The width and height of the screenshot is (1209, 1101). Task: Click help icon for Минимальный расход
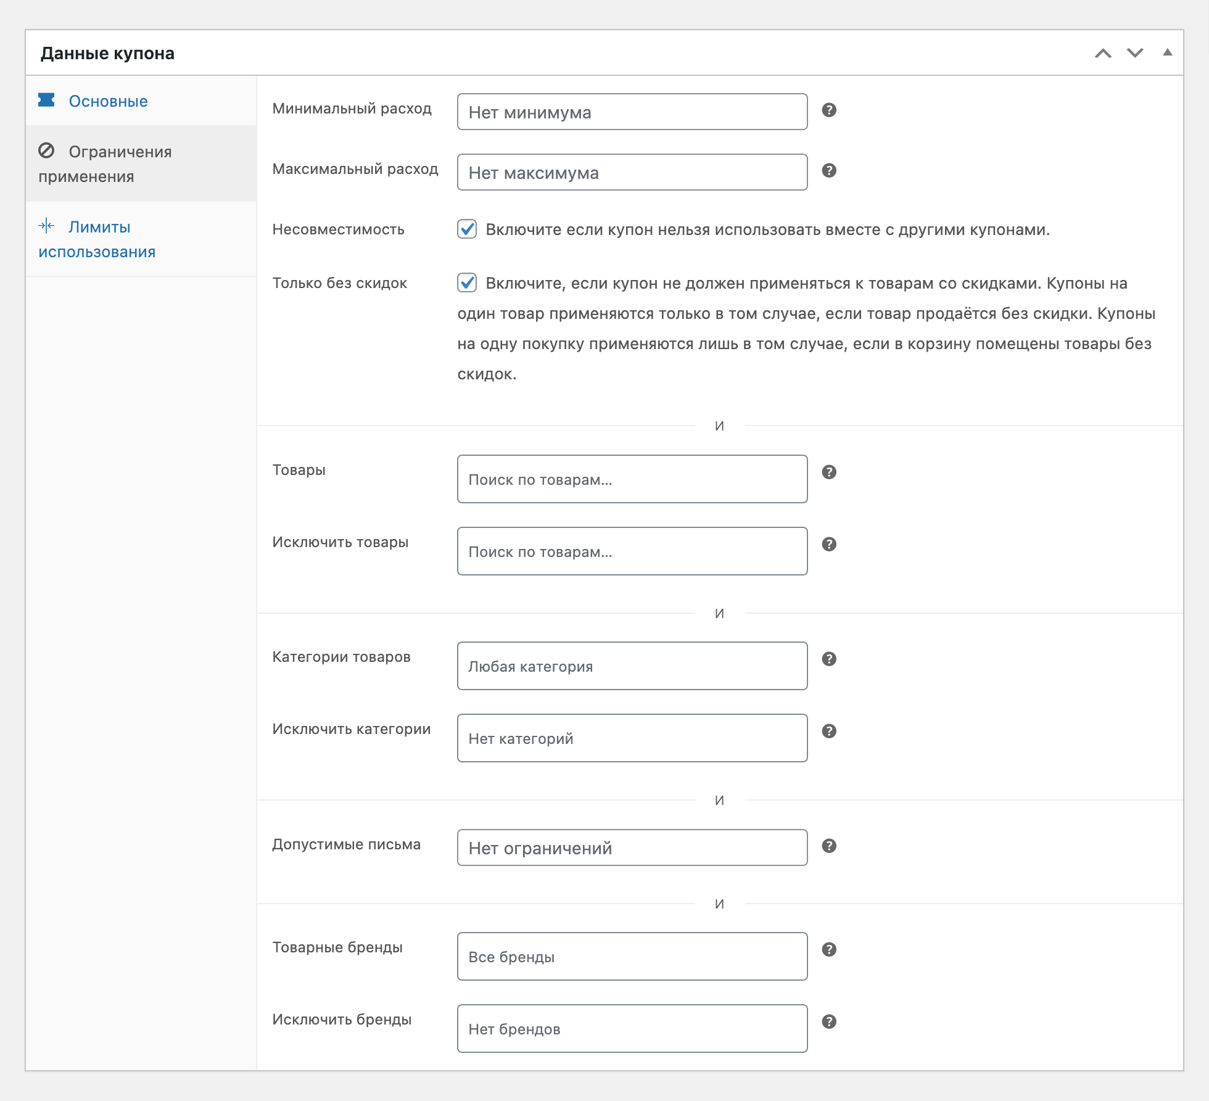[829, 110]
